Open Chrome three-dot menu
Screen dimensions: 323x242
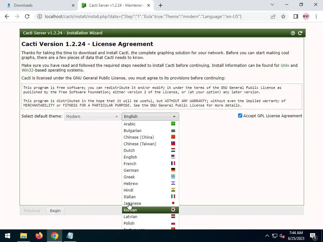tap(316, 16)
